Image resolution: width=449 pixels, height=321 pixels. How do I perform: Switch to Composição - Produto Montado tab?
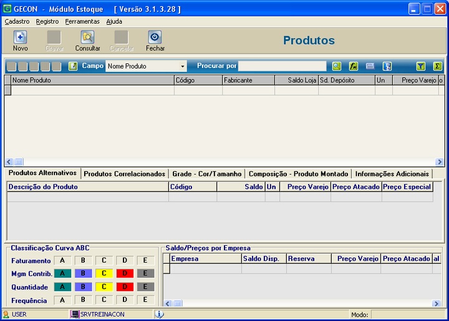tap(298, 174)
